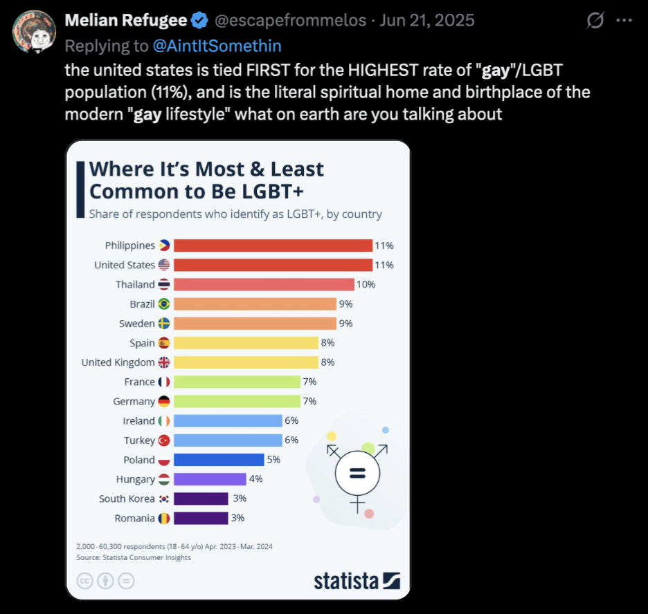Viewport: 648px width, 614px height.
Task: Click the Creative Commons CC license icon
Action: pyautogui.click(x=85, y=581)
